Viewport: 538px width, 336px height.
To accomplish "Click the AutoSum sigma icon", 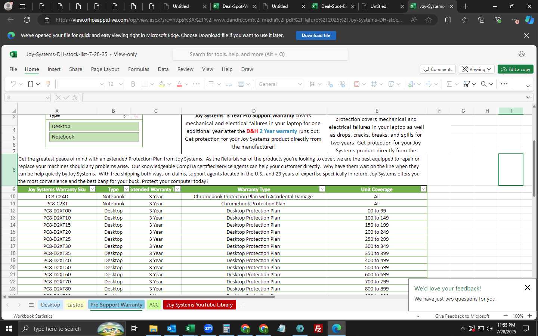I will (x=449, y=84).
